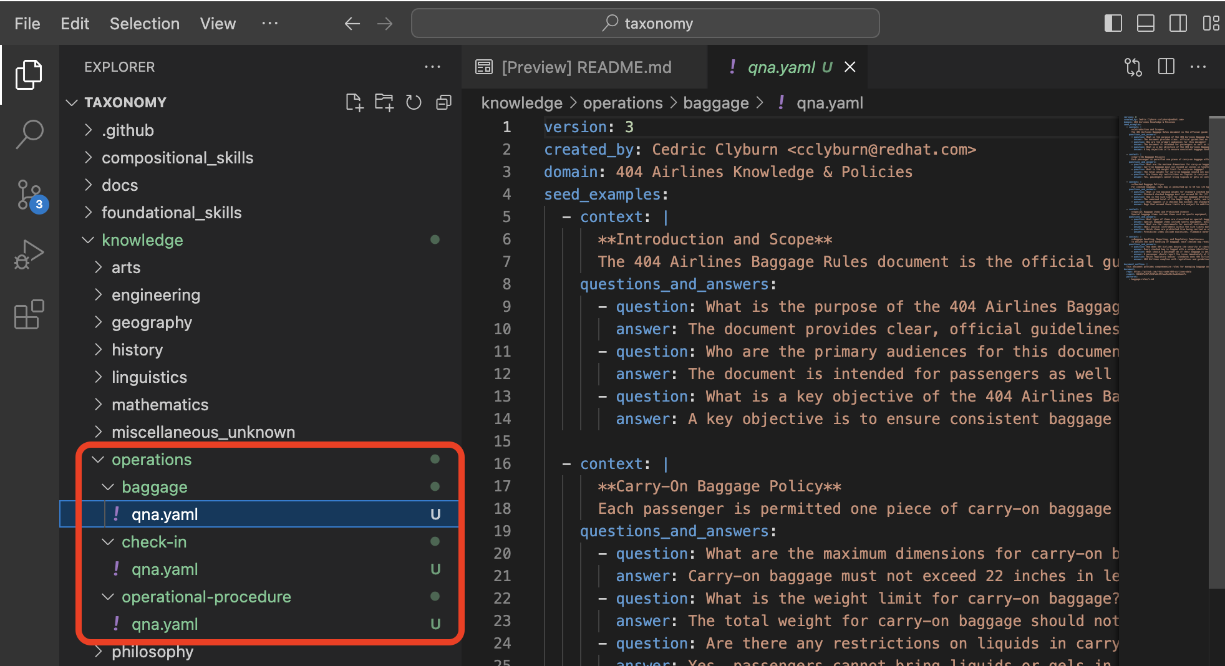Collapse the baggage folder
The width and height of the screenshot is (1225, 666).
pos(109,487)
